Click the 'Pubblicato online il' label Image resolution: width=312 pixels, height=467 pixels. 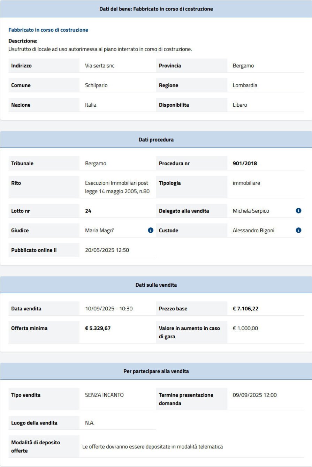(x=34, y=250)
